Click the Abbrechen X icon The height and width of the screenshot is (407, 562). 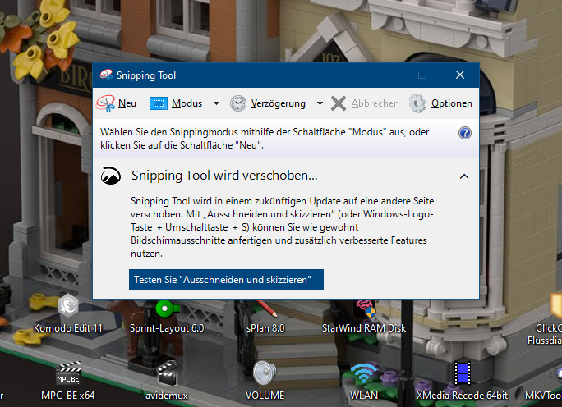tap(339, 103)
